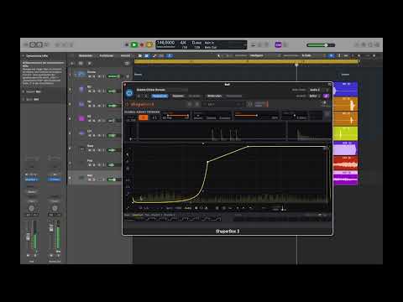Select the yellow audio region
This screenshot has width=403, height=302.
point(345,133)
